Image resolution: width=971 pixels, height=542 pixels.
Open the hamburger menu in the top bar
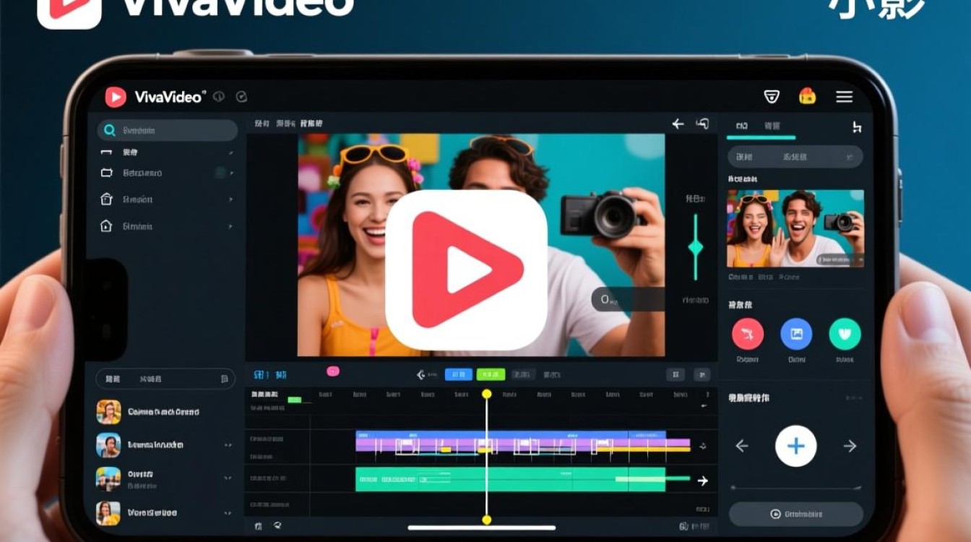click(844, 97)
